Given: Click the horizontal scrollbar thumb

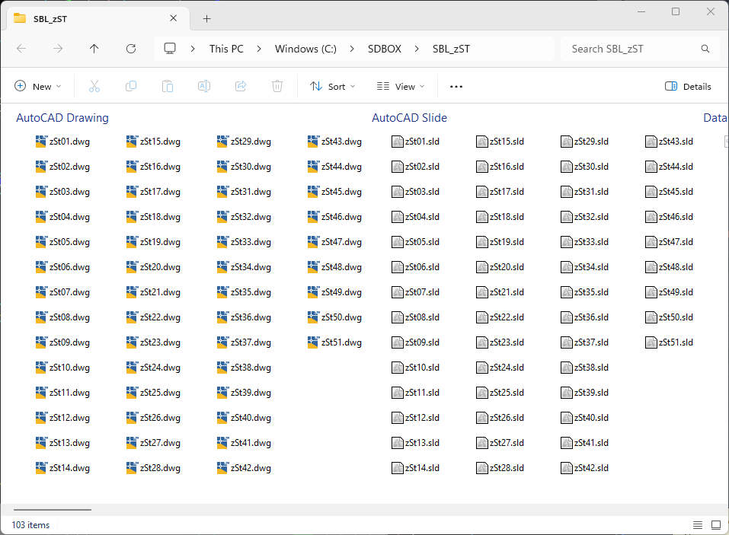Looking at the screenshot, I should click(x=53, y=509).
